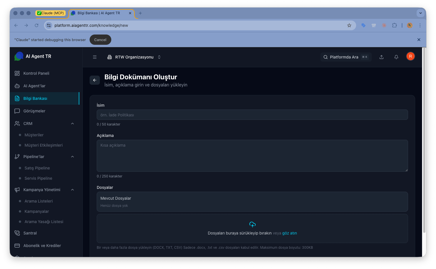Bookmark this page with the star
Screen dimensions: 436x269
[349, 25]
